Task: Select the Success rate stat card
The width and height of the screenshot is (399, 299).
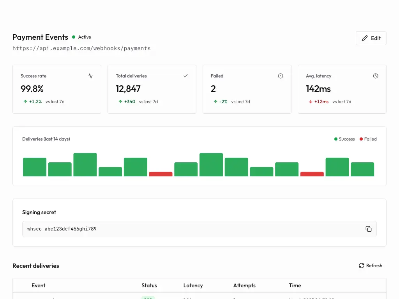Action: 57,89
